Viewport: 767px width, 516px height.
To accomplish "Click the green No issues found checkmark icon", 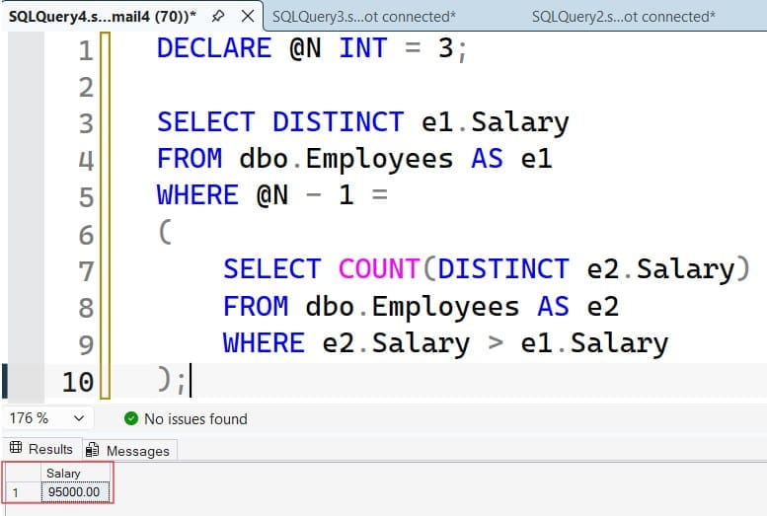I will tap(131, 418).
